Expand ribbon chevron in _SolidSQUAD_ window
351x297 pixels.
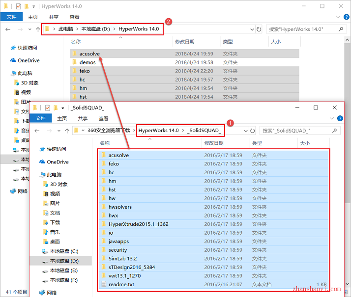pos(332,118)
